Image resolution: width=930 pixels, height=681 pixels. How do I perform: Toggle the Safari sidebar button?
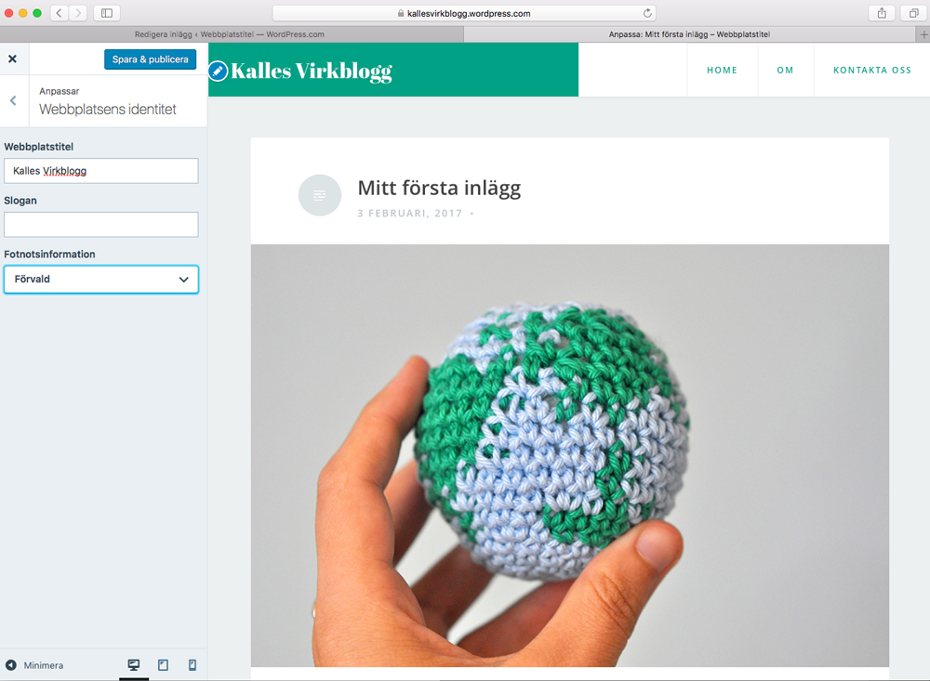(x=107, y=13)
